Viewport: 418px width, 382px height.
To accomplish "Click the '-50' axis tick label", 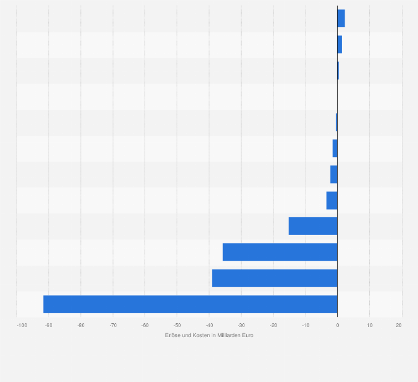I will point(177,325).
